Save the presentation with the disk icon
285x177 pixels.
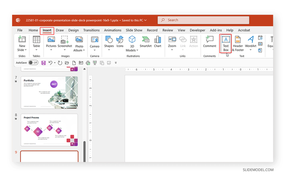point(44,63)
